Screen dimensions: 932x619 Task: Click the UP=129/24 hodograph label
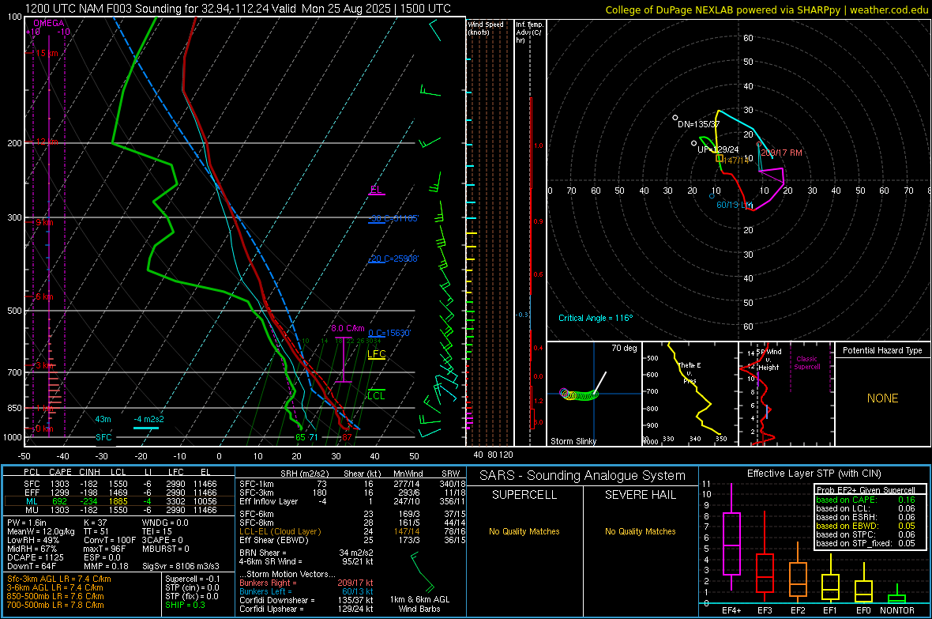pos(718,149)
